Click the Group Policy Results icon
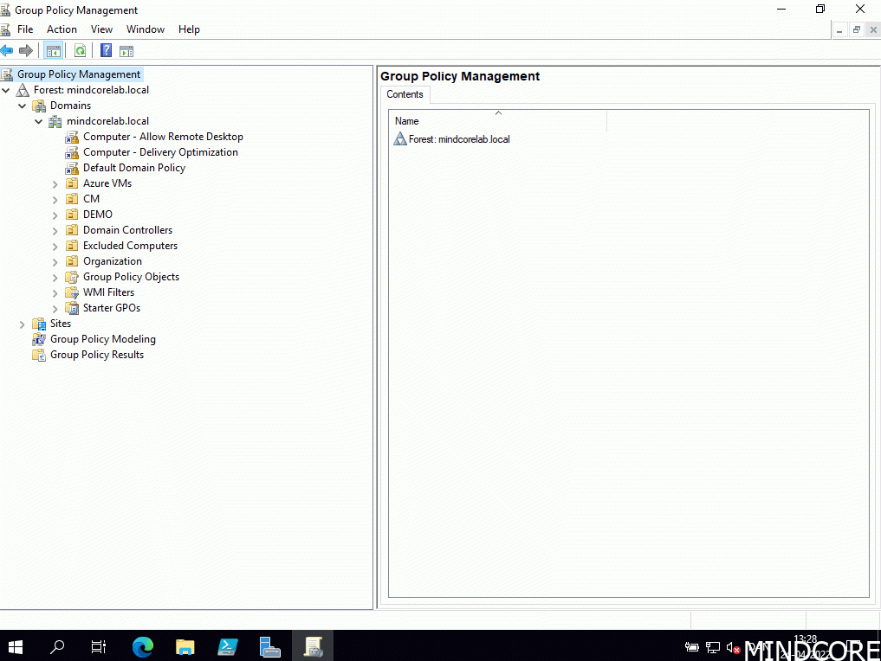 (39, 355)
